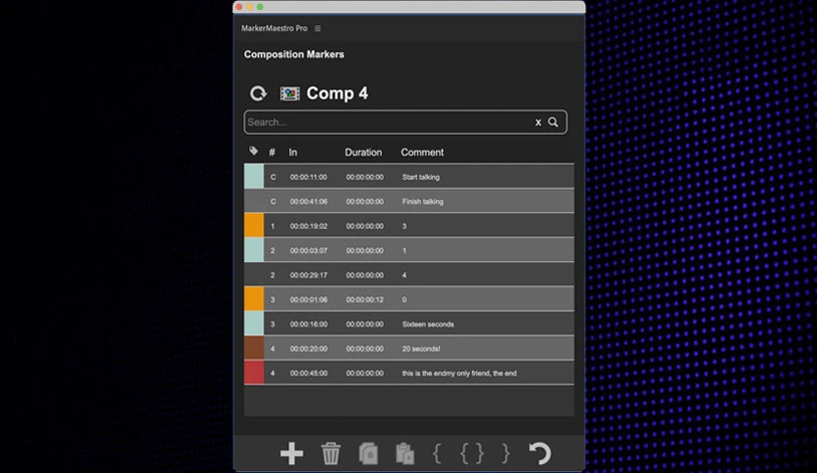Click the brown swatch of 20 seconds! row
Image resolution: width=817 pixels, height=473 pixels.
click(254, 348)
